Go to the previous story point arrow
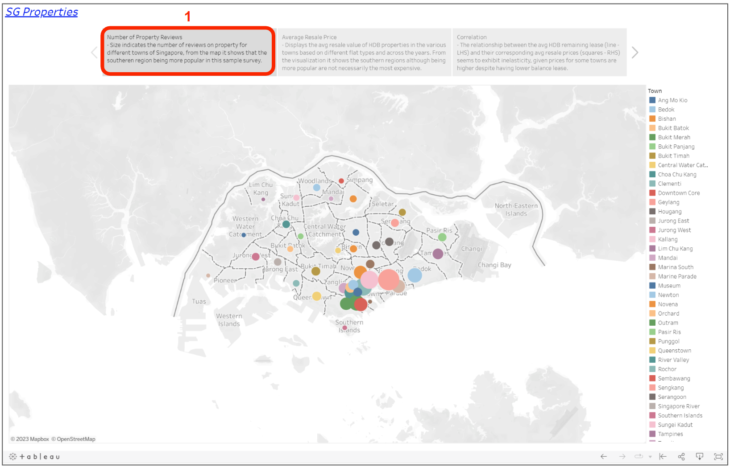 (94, 53)
